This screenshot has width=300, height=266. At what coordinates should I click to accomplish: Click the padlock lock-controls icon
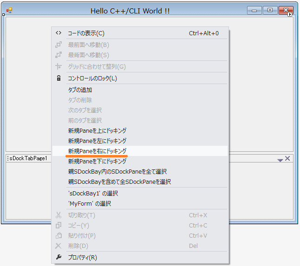(x=59, y=78)
